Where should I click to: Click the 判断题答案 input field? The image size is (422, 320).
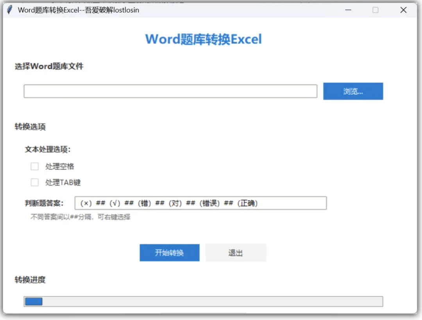200,203
